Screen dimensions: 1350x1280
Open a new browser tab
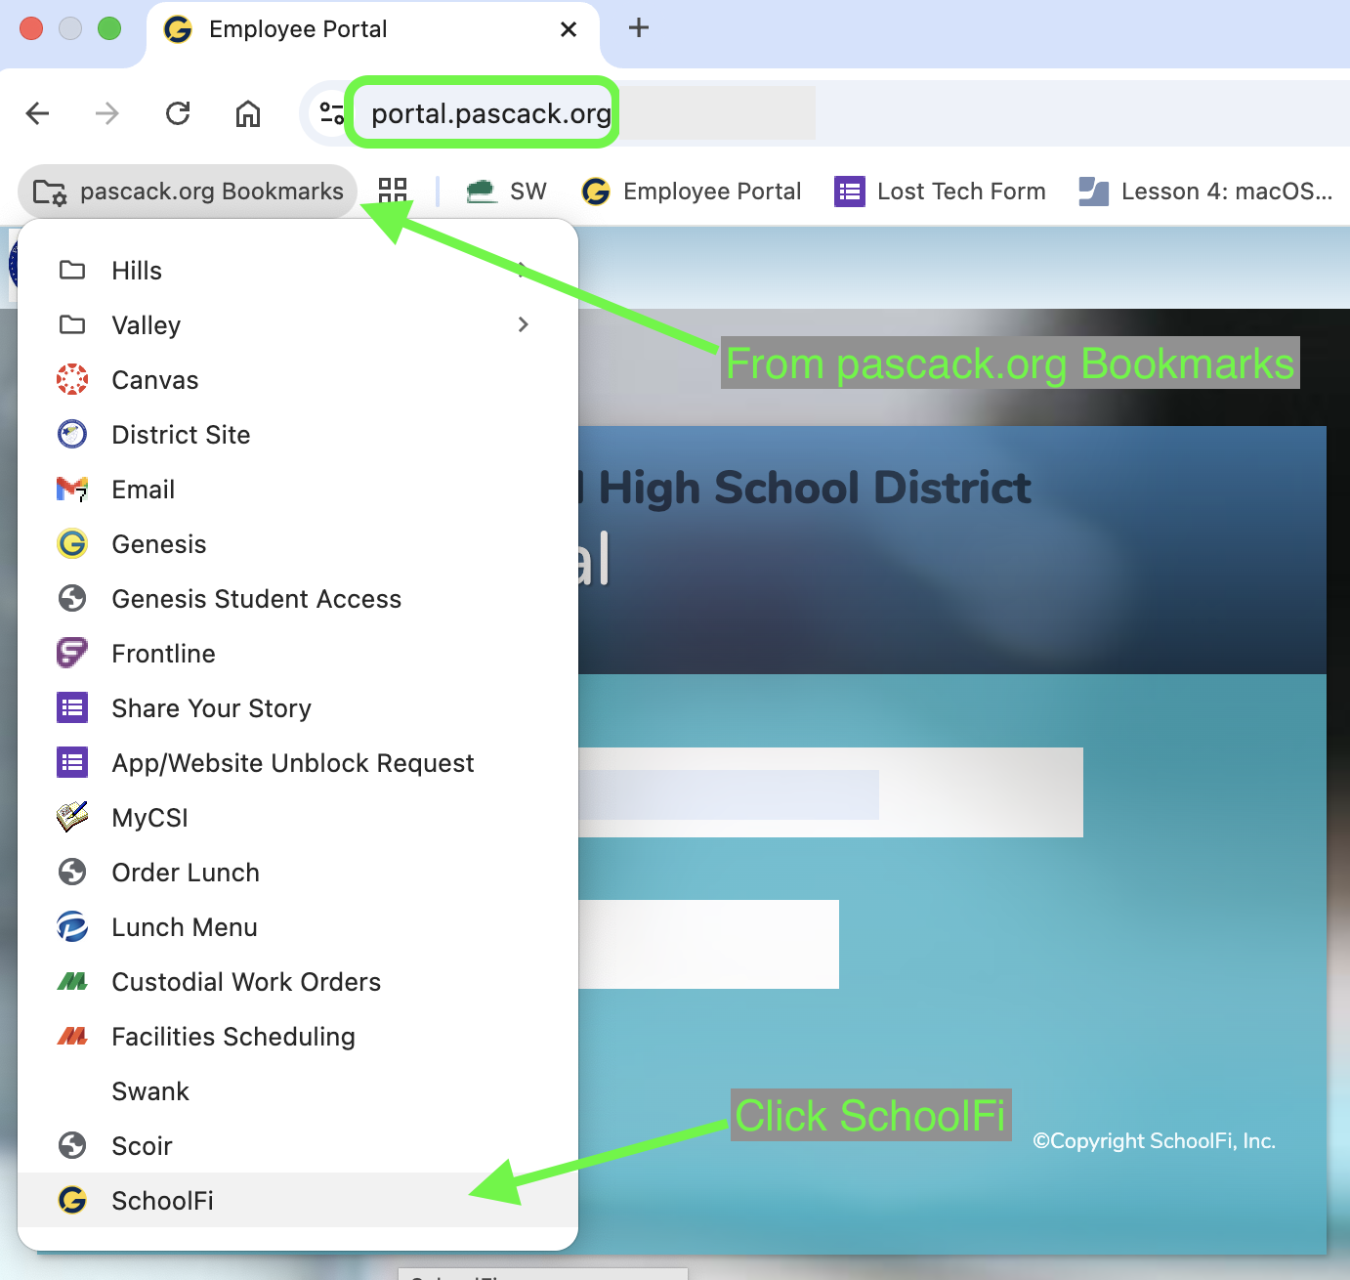[x=639, y=28]
